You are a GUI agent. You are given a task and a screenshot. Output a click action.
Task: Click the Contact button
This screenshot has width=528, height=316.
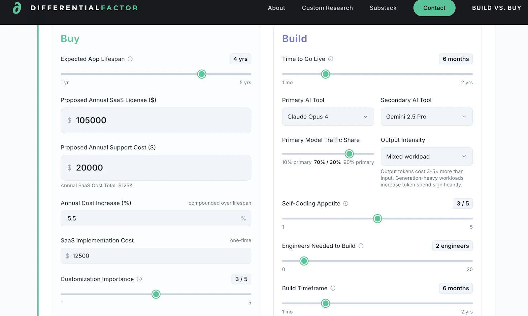434,8
